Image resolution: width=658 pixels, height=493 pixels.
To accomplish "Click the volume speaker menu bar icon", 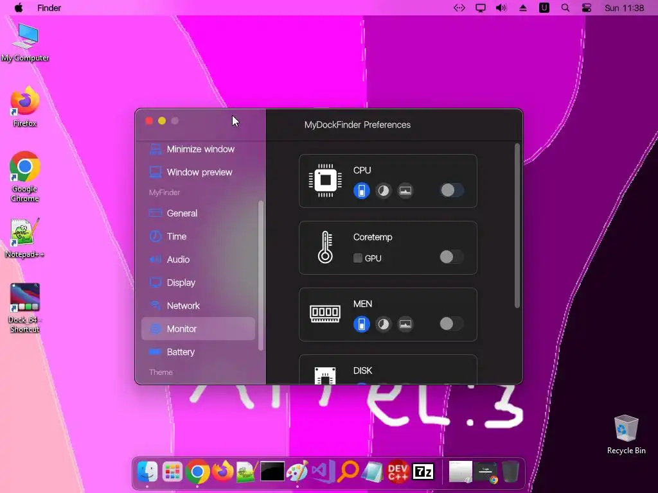I will click(501, 8).
